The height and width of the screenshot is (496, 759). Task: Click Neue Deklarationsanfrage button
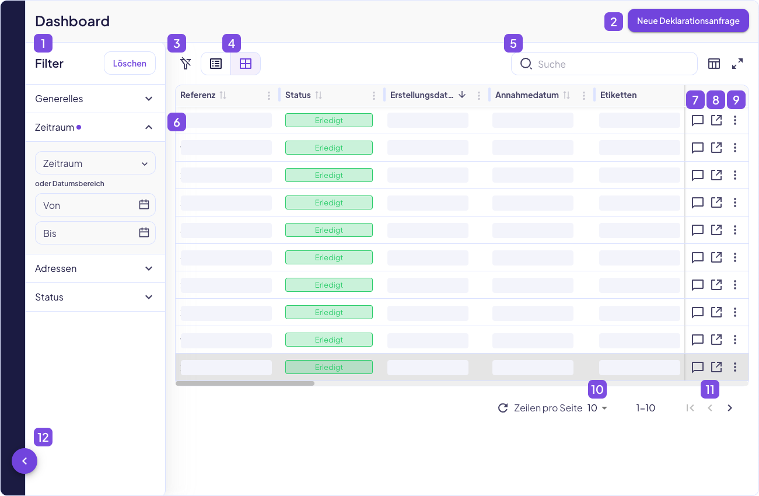point(688,21)
